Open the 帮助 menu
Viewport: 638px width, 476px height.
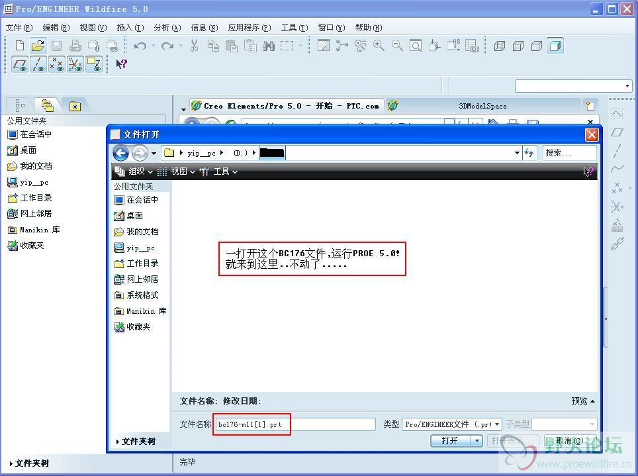(368, 28)
